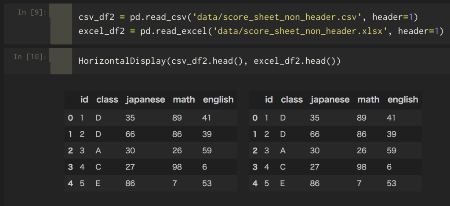Image resolution: width=450 pixels, height=206 pixels.
Task: Click the 'data/score_sheet_non_header.xlsx' string
Action: tap(300, 31)
